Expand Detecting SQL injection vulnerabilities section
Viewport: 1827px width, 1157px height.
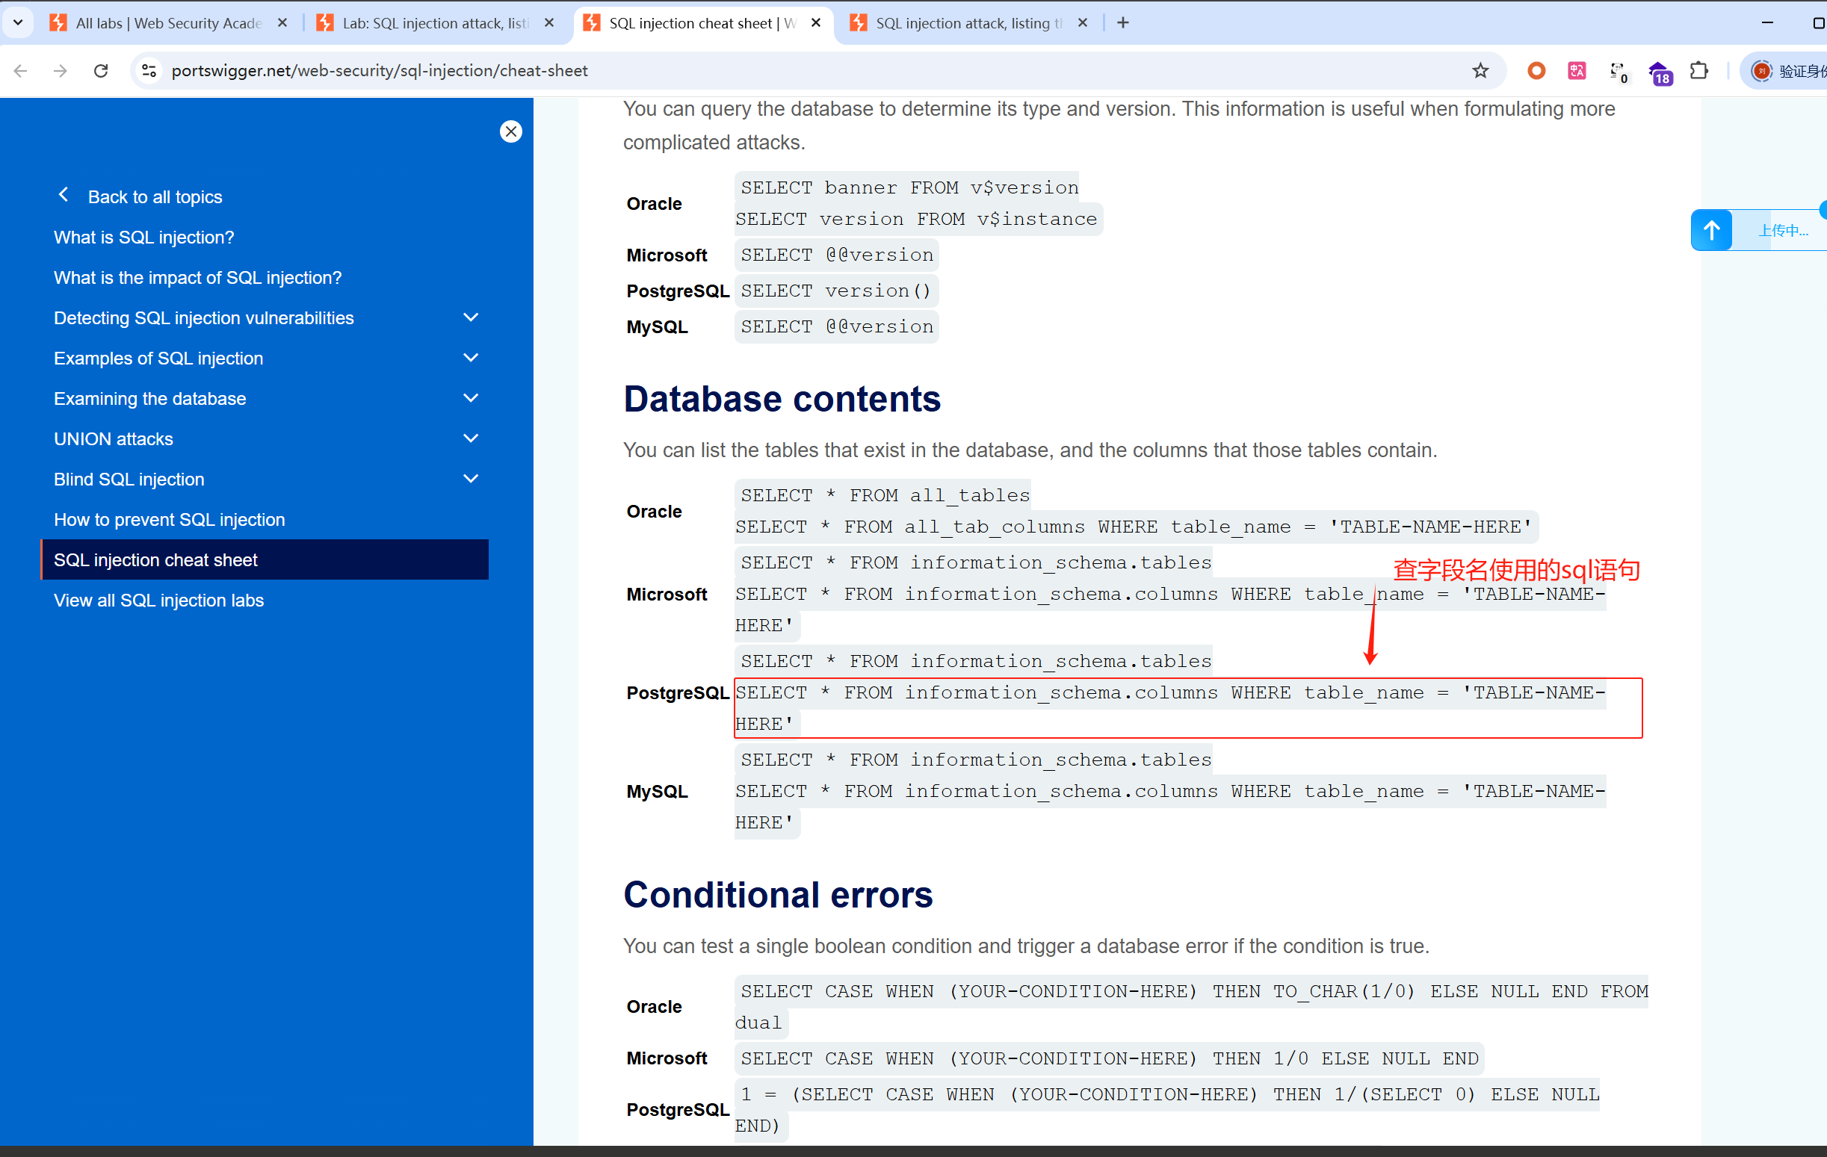pyautogui.click(x=471, y=317)
